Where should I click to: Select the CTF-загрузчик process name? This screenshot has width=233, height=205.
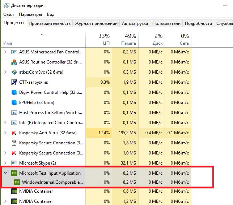[34, 82]
